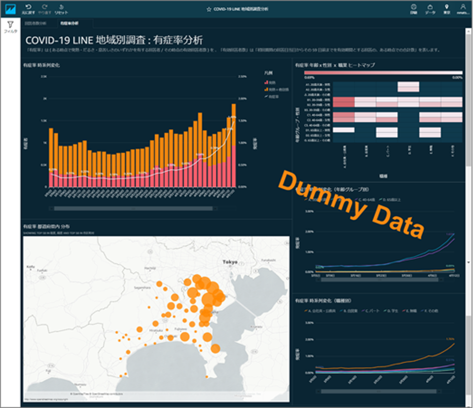
Task: Toggle F. その他 legend in job chart
Action: 429,311
